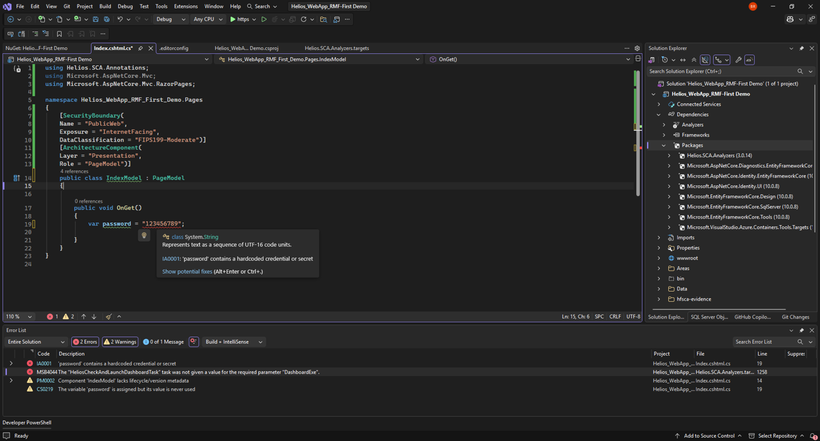
Task: Switch Solutions and Folders view icon in Solution Explorer
Action: (652, 60)
